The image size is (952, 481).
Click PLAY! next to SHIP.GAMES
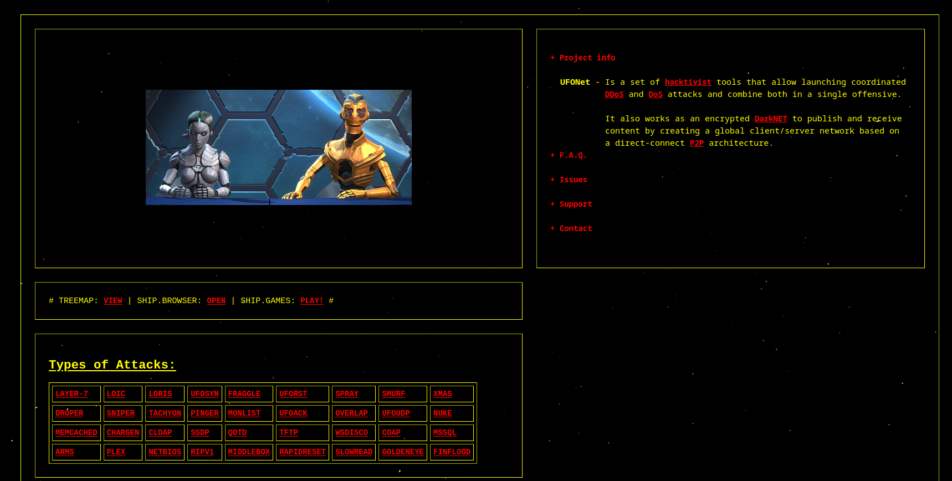[312, 300]
